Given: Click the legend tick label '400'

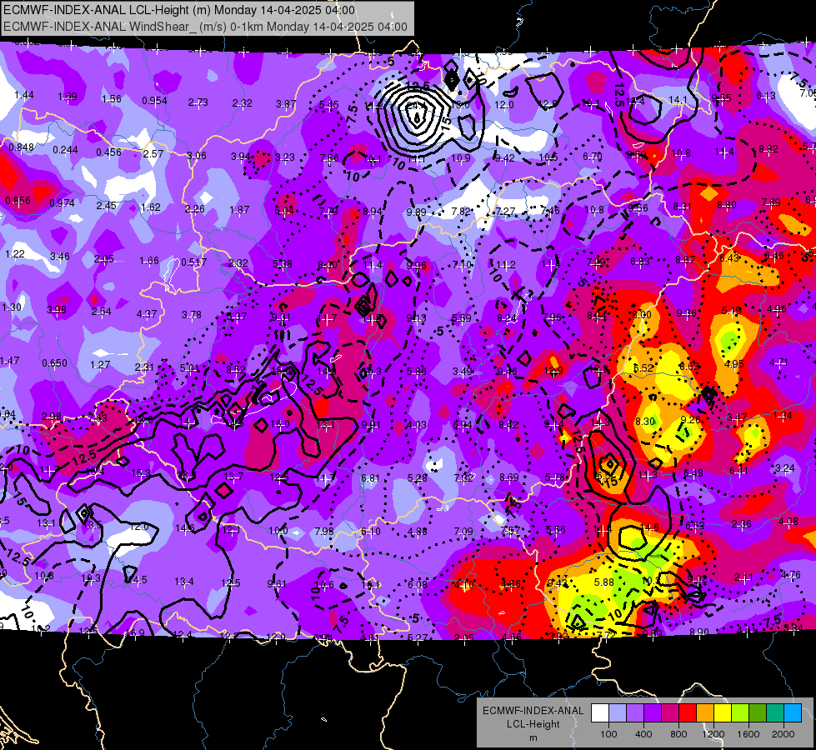Looking at the screenshot, I should 643,734.
